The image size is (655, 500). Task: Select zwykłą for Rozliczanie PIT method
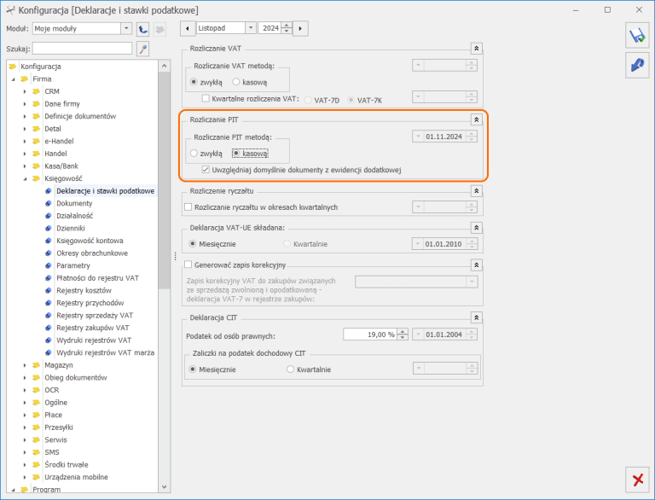click(x=194, y=154)
